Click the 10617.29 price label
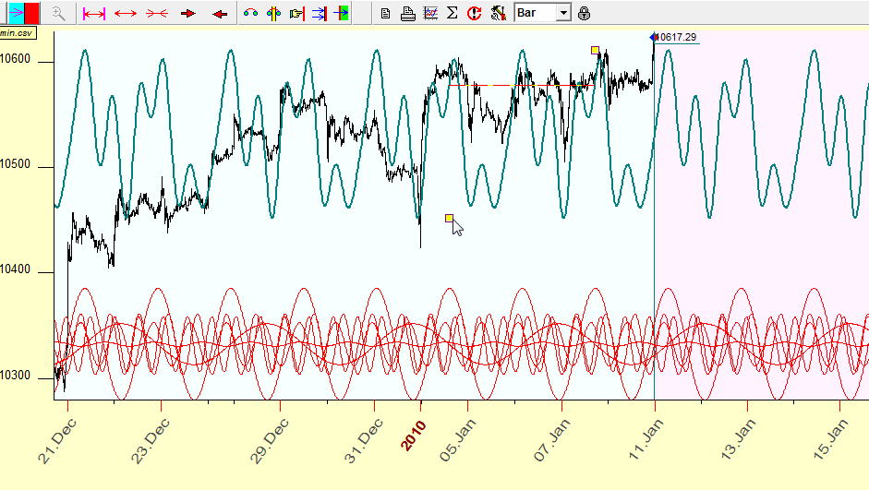This screenshot has height=490, width=869. [677, 37]
